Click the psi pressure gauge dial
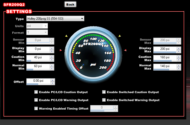The height and width of the screenshot is (125, 190). pyautogui.click(x=93, y=53)
